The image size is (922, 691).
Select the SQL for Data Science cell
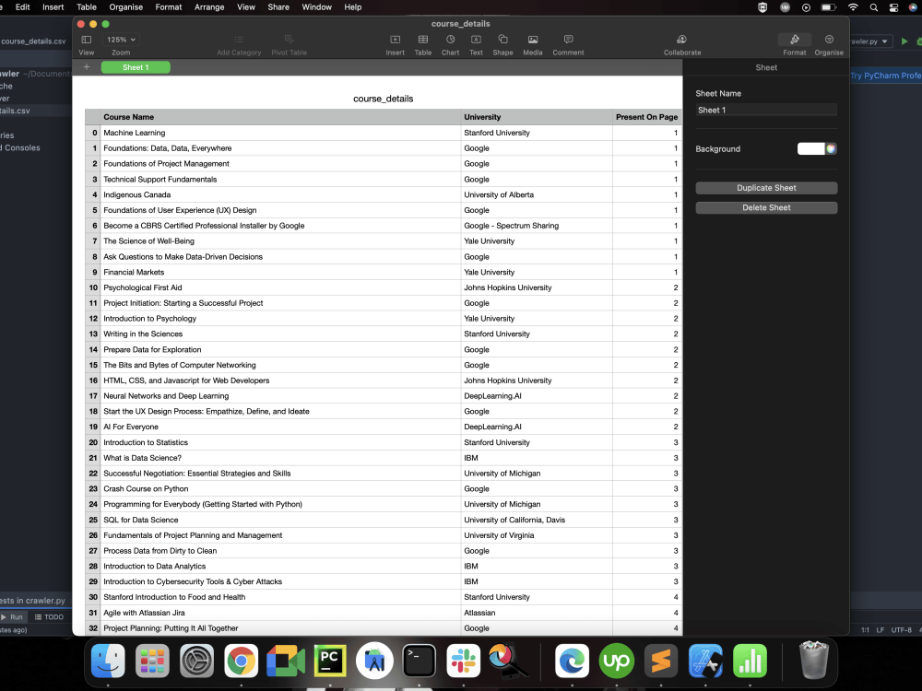tap(280, 520)
